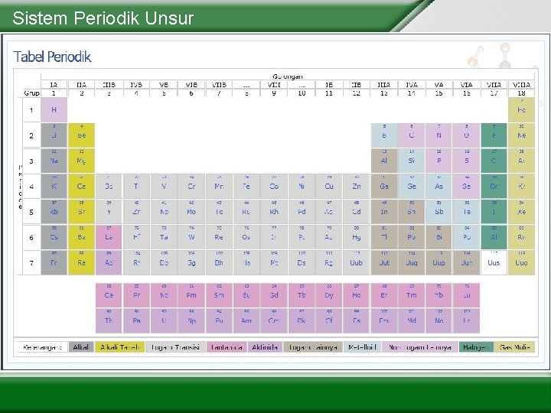Select the copper Cu cell

coord(329,186)
